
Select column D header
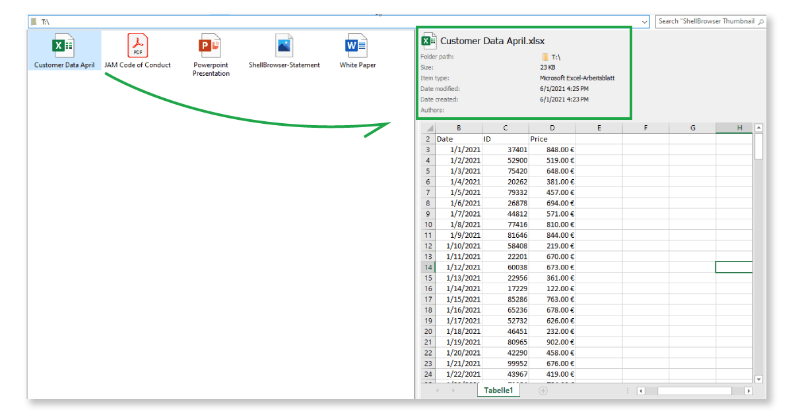[x=552, y=128]
